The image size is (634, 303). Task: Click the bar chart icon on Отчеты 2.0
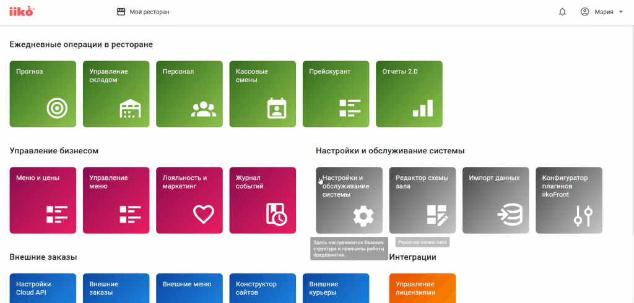pyautogui.click(x=423, y=108)
